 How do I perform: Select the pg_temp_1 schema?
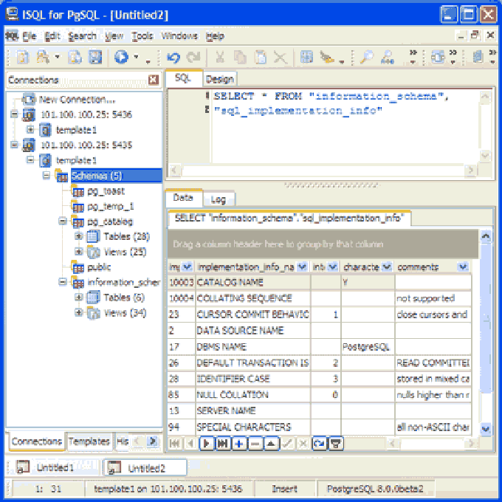pyautogui.click(x=111, y=207)
